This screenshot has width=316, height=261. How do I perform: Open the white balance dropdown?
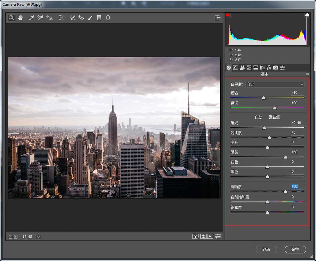click(x=275, y=84)
